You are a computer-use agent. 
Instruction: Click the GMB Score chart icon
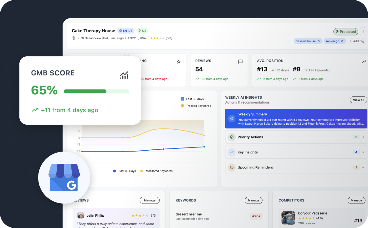[124, 75]
